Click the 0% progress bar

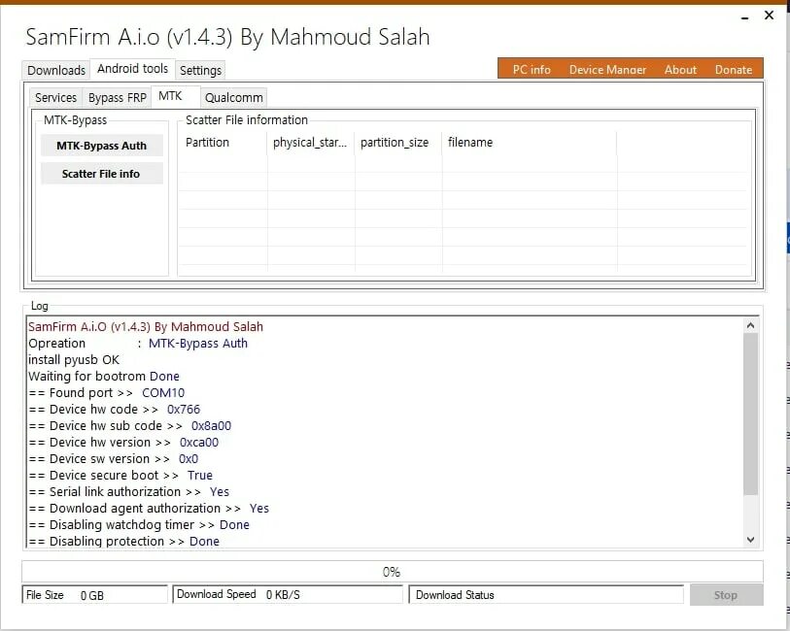[x=392, y=572]
